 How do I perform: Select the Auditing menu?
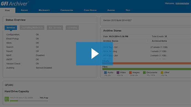(x=111, y=10)
